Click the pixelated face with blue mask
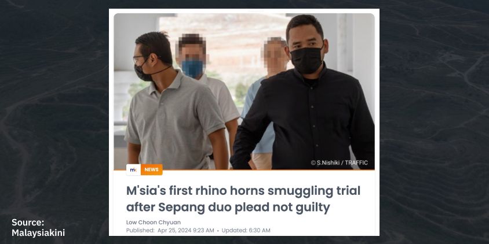Screen dimensions: 489x244 pyautogui.click(x=192, y=56)
